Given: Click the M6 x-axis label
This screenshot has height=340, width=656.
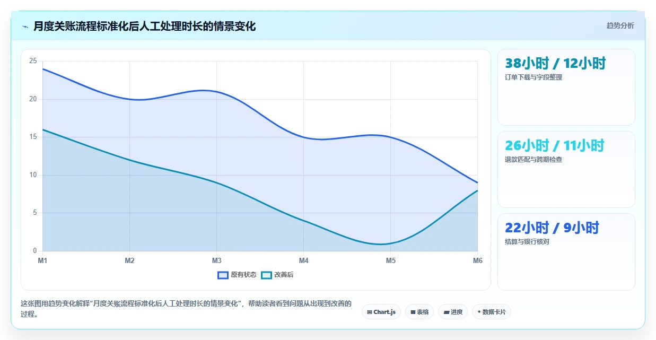Looking at the screenshot, I should pyautogui.click(x=477, y=260).
